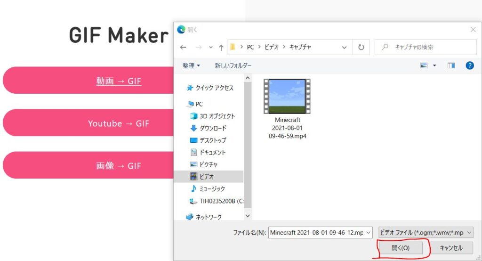Open ダウンロード folder
482x261 pixels.
coord(213,128)
